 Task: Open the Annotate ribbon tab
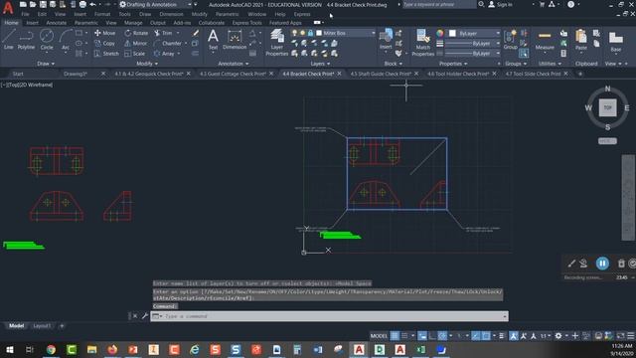[x=56, y=23]
